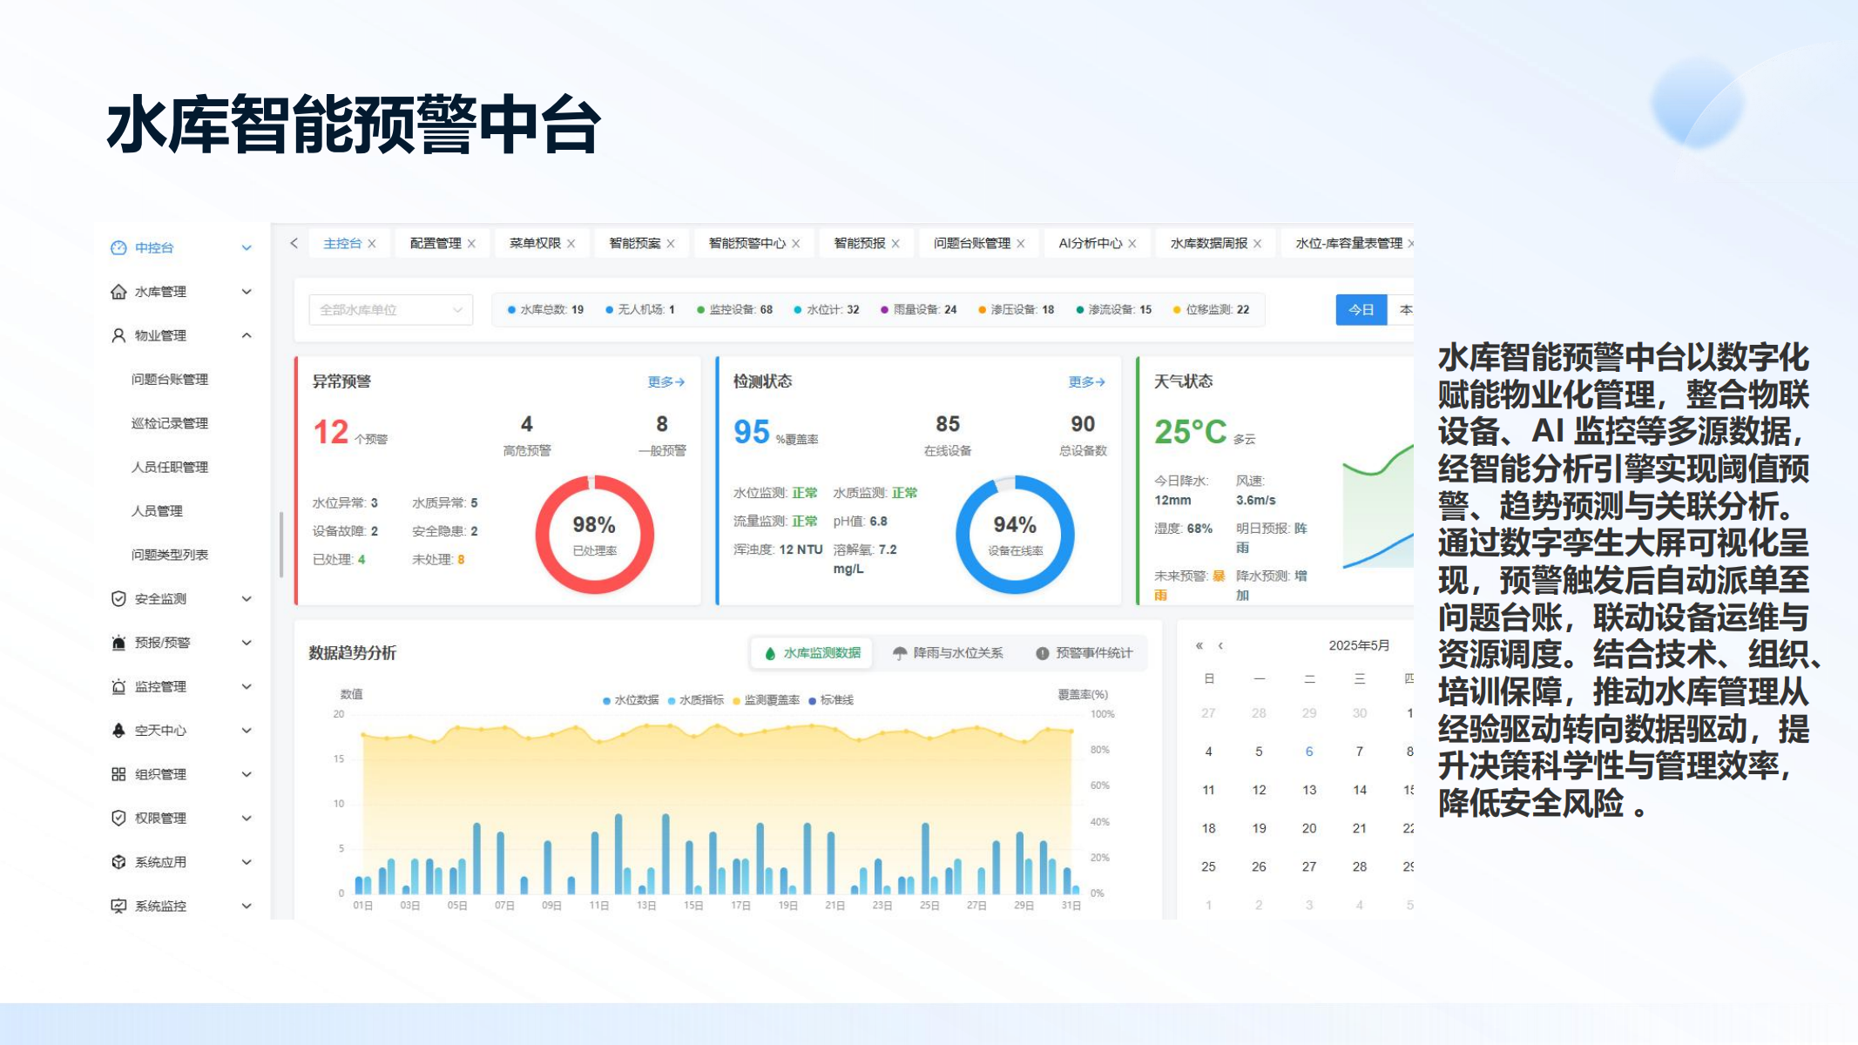Open the 全部水库单位 dropdown
This screenshot has width=1858, height=1045.
390,310
